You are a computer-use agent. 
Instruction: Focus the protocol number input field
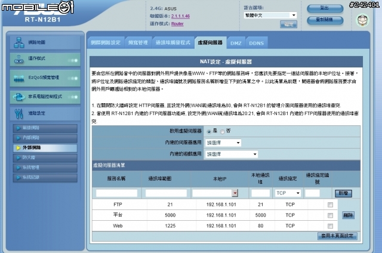312,193
